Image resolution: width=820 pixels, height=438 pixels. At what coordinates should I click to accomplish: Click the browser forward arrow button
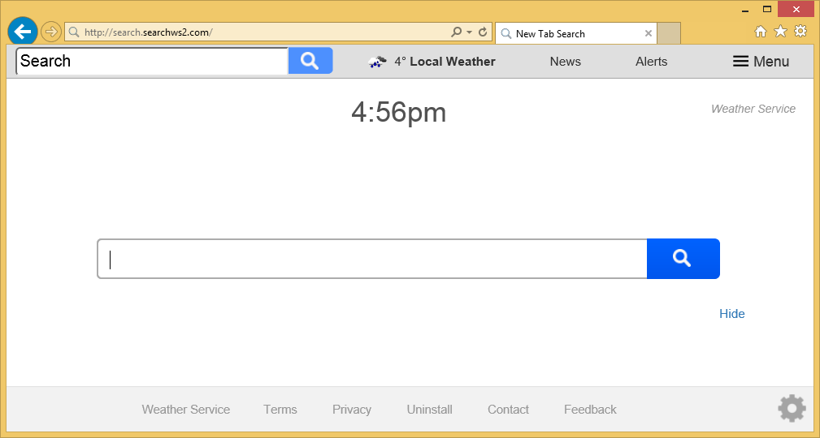pos(51,32)
